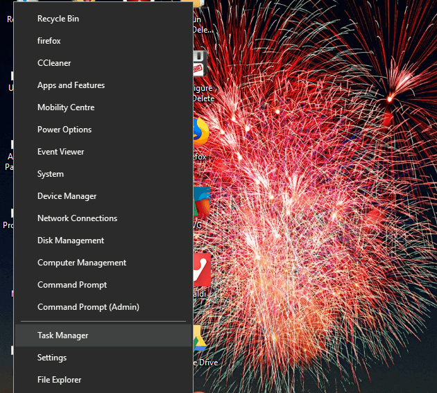Viewport: 437px width, 393px height.
Task: Open Event Viewer
Action: coord(103,152)
